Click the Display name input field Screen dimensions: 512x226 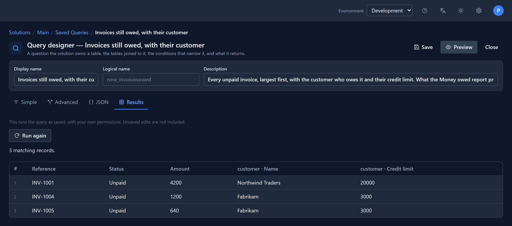[x=56, y=80]
